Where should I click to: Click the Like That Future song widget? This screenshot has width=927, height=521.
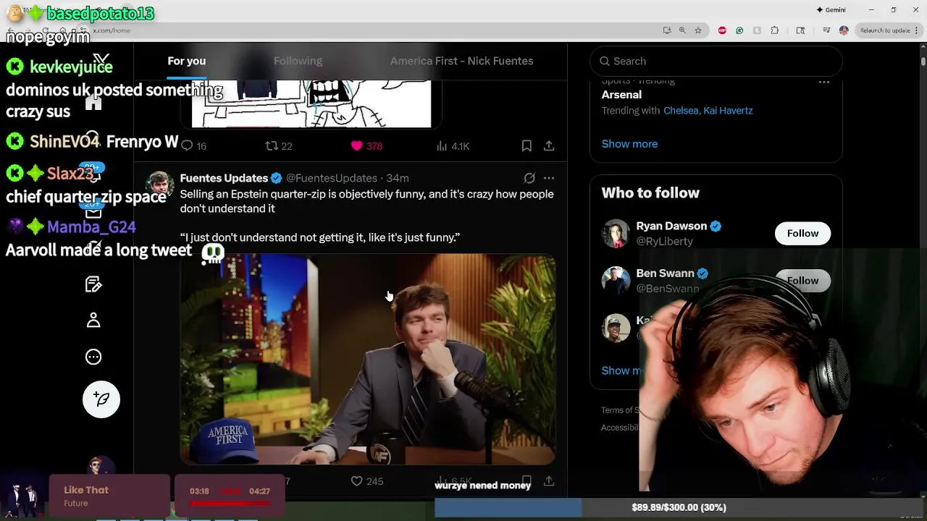click(109, 496)
